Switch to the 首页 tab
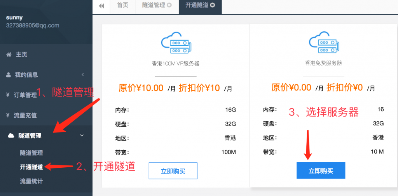Image resolution: width=398 pixels, height=196 pixels. [122, 5]
